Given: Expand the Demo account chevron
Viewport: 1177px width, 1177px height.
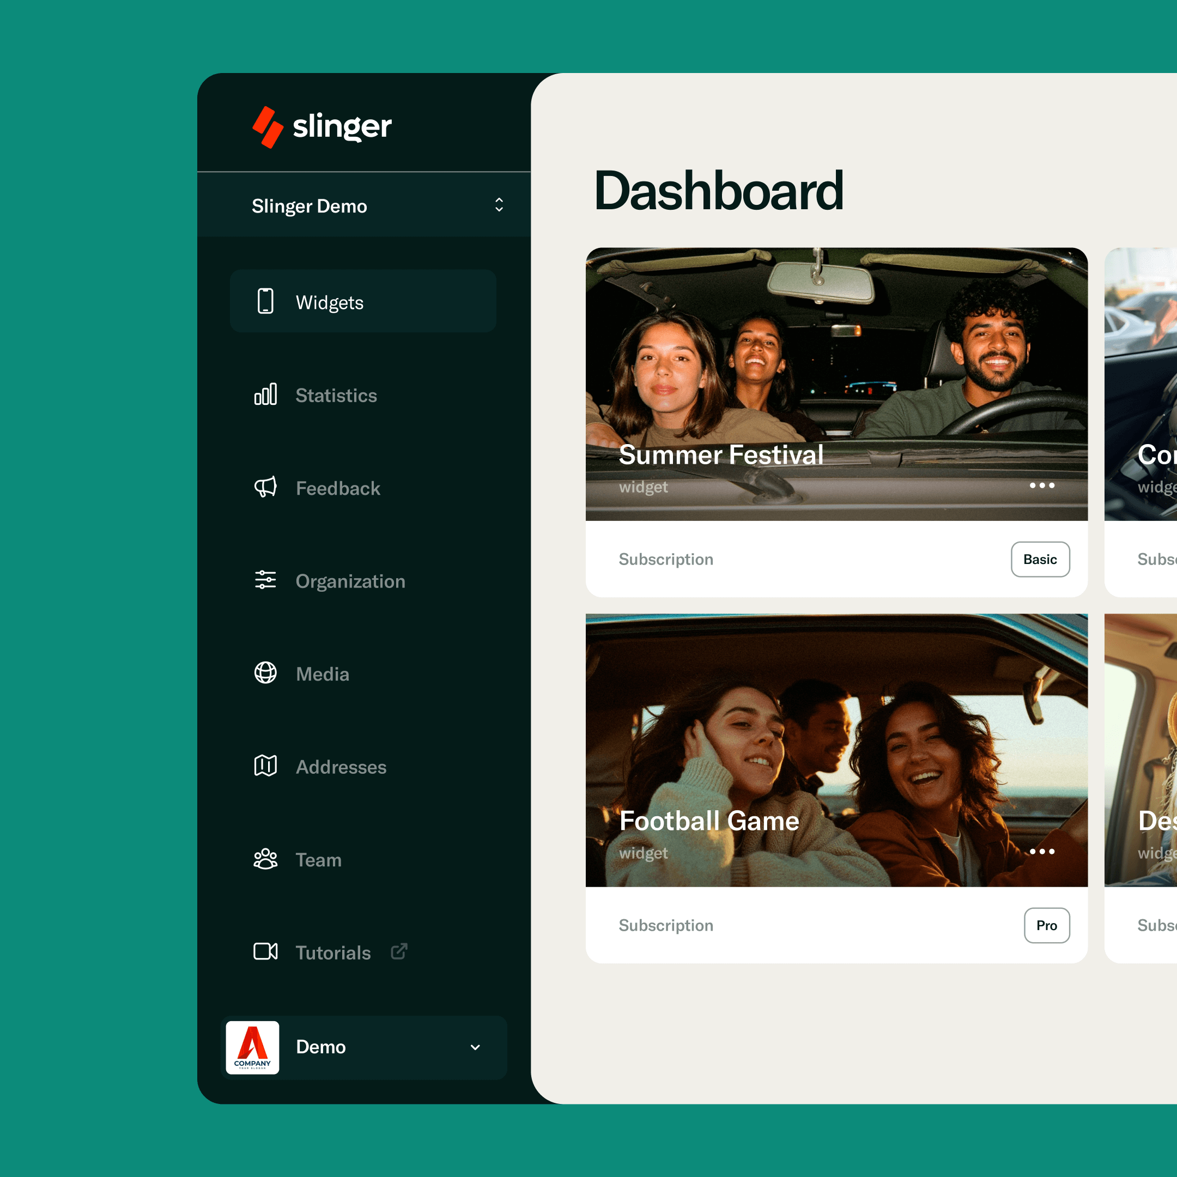Looking at the screenshot, I should point(475,1047).
